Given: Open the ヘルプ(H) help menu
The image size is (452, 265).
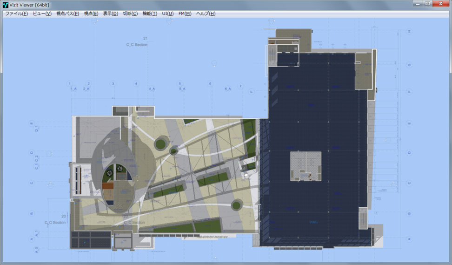Looking at the screenshot, I should (206, 14).
